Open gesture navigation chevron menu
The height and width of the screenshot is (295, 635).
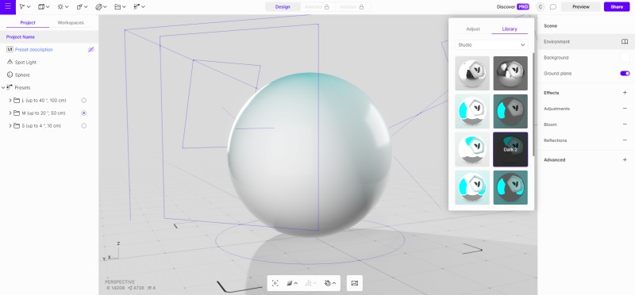pos(334,283)
